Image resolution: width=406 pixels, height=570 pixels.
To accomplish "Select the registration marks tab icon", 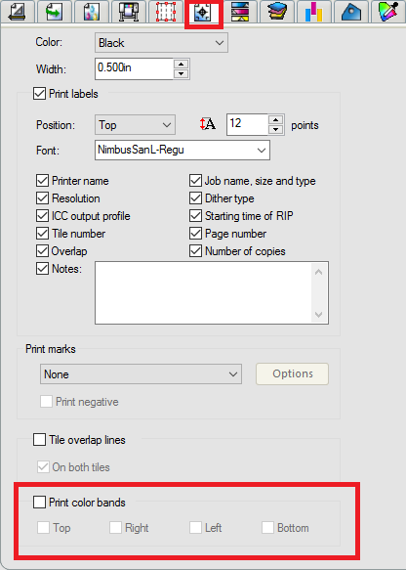I will pyautogui.click(x=203, y=13).
